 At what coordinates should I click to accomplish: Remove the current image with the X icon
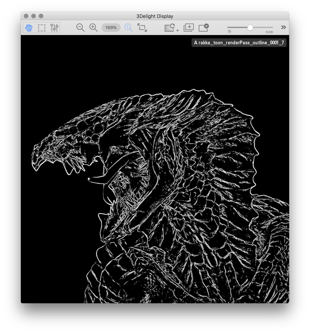coord(204,27)
